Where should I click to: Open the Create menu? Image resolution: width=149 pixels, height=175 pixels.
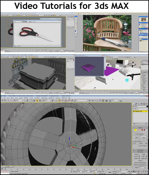pyautogui.click(x=21, y=98)
